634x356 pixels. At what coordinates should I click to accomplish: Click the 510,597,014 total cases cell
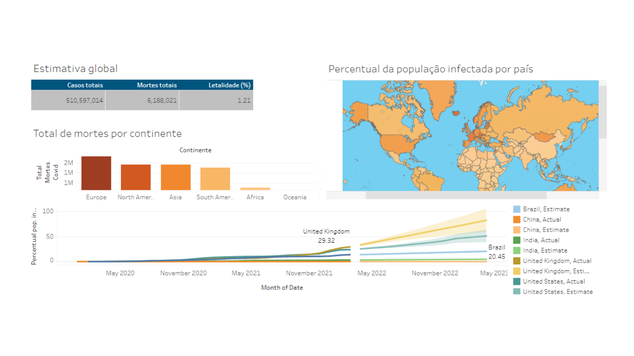pos(84,100)
